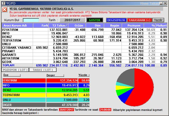169x116 pixels.
Task: Select PIRAMIT row name
Action: (x=8, y=51)
